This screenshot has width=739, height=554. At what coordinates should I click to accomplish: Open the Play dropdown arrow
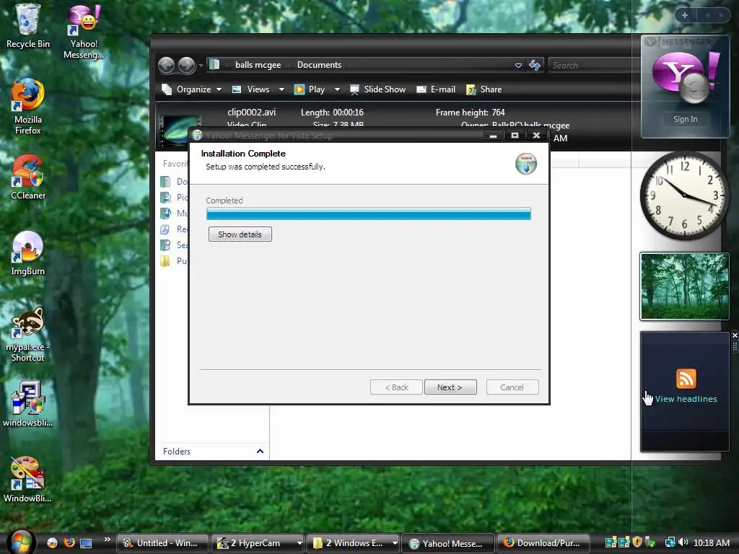click(x=337, y=89)
